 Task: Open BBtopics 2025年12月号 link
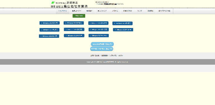pos(99,36)
